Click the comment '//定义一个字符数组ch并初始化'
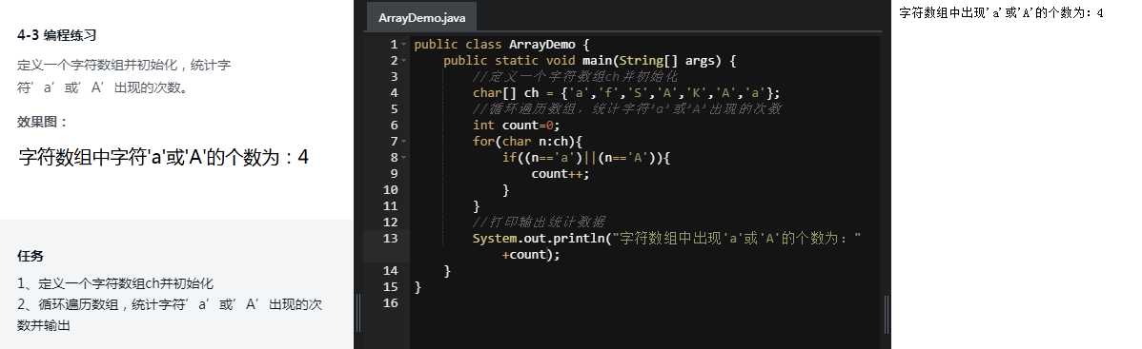The width and height of the screenshot is (1142, 349). click(x=576, y=76)
